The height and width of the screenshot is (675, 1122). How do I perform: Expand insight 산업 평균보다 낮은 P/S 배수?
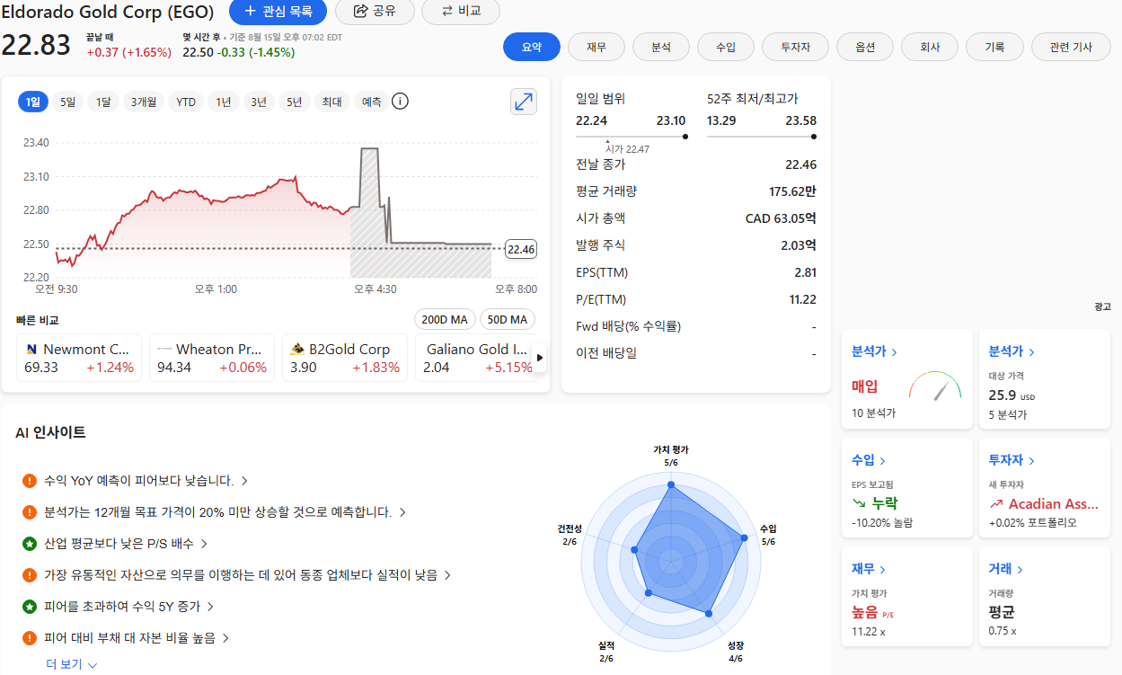[127, 544]
